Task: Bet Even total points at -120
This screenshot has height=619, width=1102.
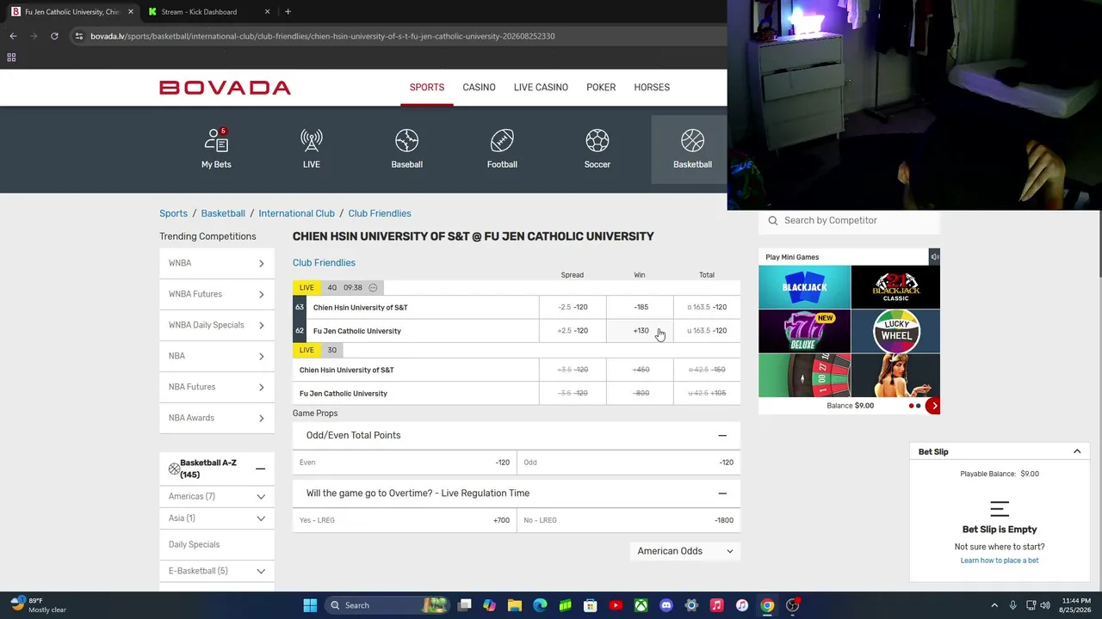Action: tap(405, 463)
